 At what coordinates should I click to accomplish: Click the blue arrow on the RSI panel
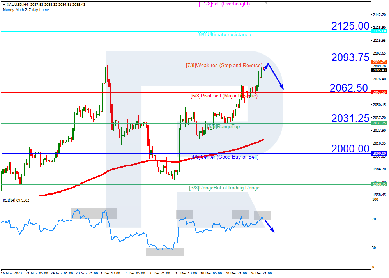tap(271, 226)
